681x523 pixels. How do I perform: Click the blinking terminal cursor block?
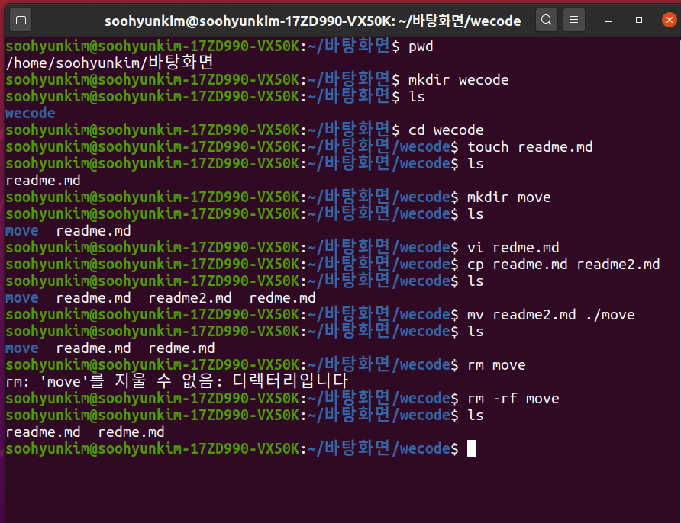pos(471,448)
